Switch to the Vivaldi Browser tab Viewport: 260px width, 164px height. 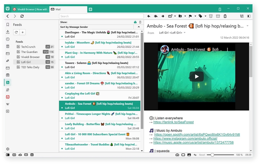click(30, 9)
